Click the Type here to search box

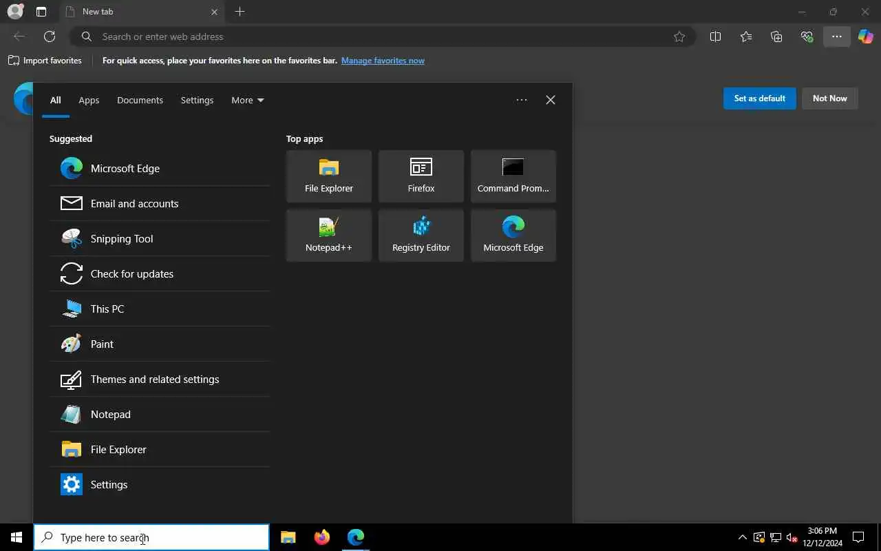[151, 537]
